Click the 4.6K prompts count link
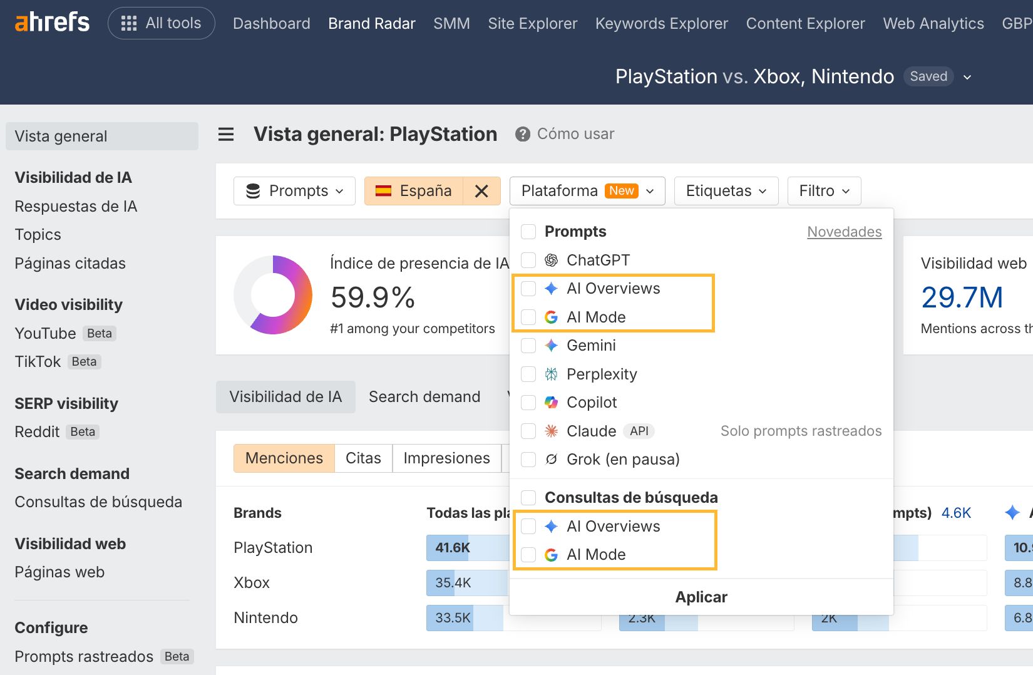 point(956,513)
